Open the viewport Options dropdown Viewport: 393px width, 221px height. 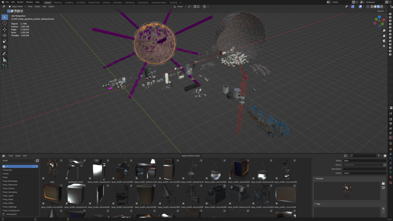(x=381, y=11)
